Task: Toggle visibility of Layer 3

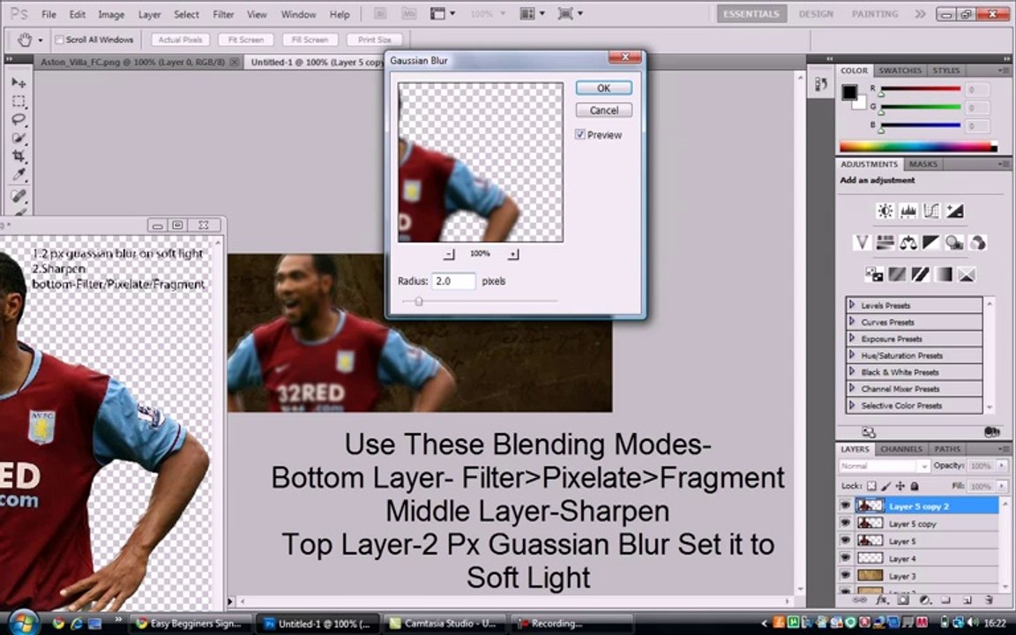Action: 845,575
